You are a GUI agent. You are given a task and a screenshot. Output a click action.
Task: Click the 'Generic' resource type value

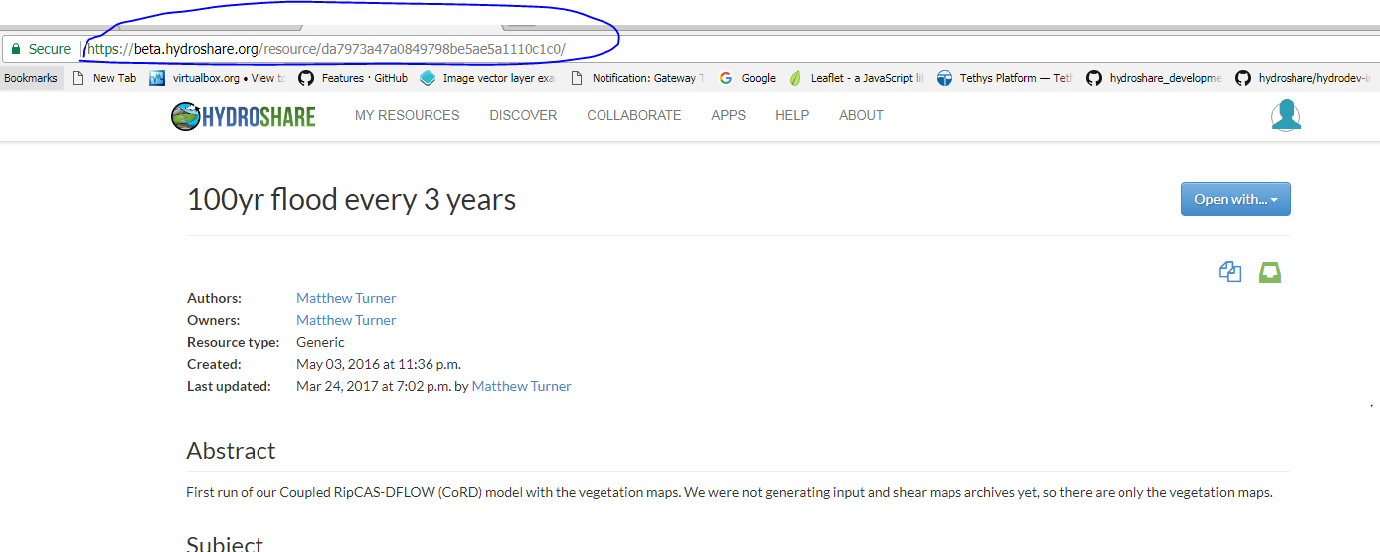coord(320,342)
